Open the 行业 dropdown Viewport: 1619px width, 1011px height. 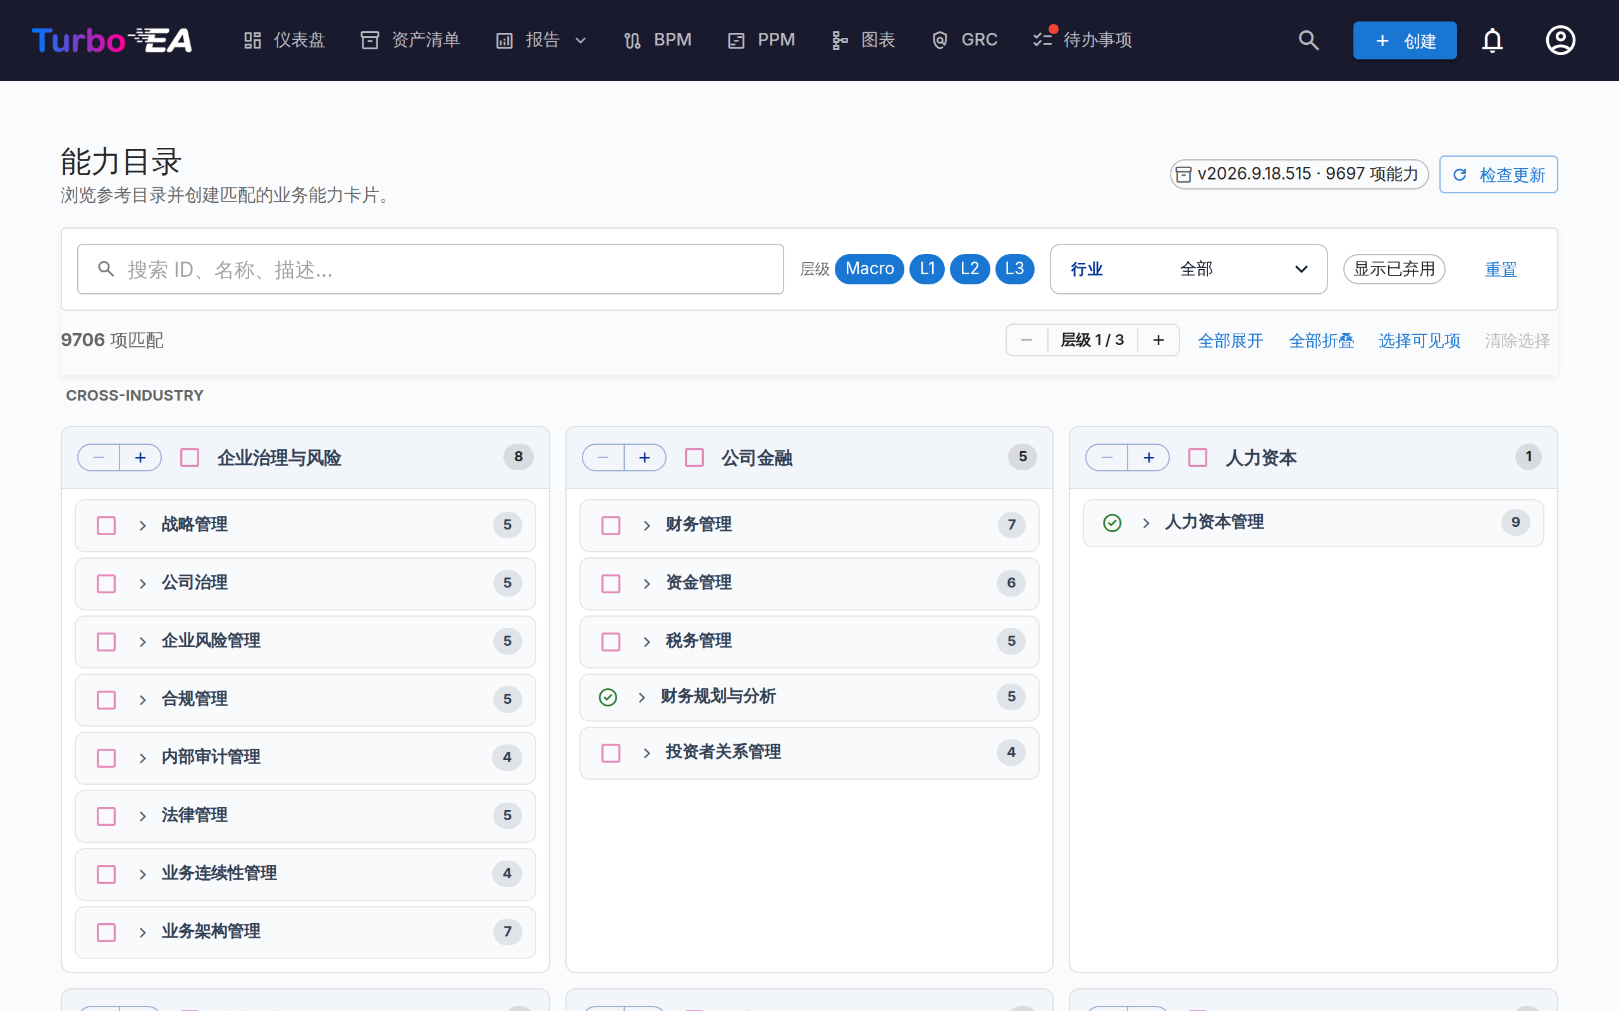pos(1188,269)
